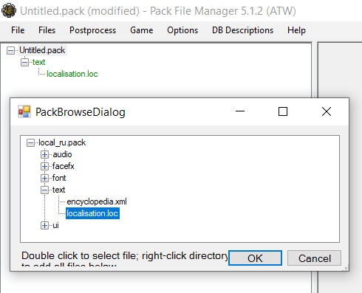Viewport: 362px width, 293px height.
Task: Open the DB Descriptions menu
Action: 242,30
